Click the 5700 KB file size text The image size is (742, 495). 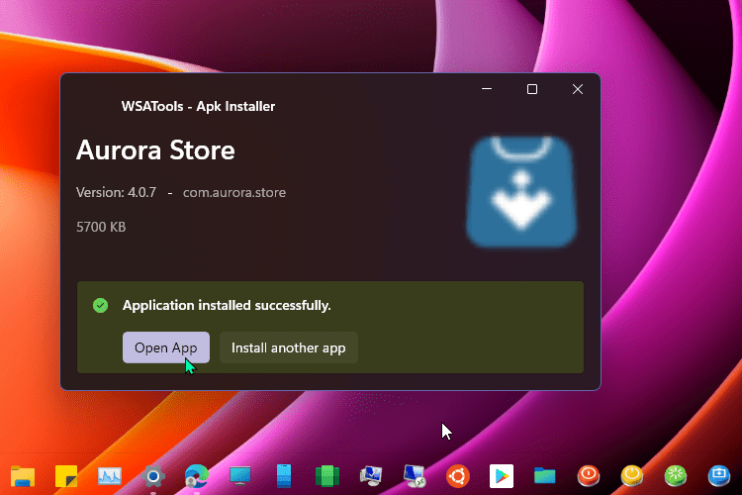click(x=101, y=227)
